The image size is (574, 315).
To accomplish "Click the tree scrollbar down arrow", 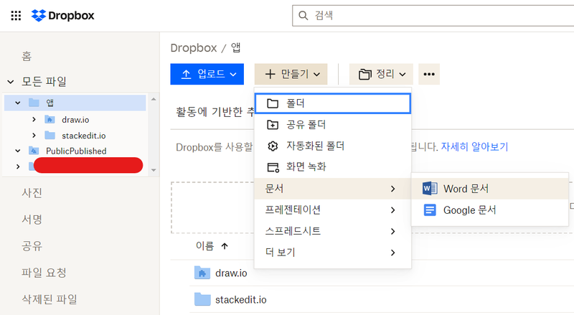I will [154, 170].
